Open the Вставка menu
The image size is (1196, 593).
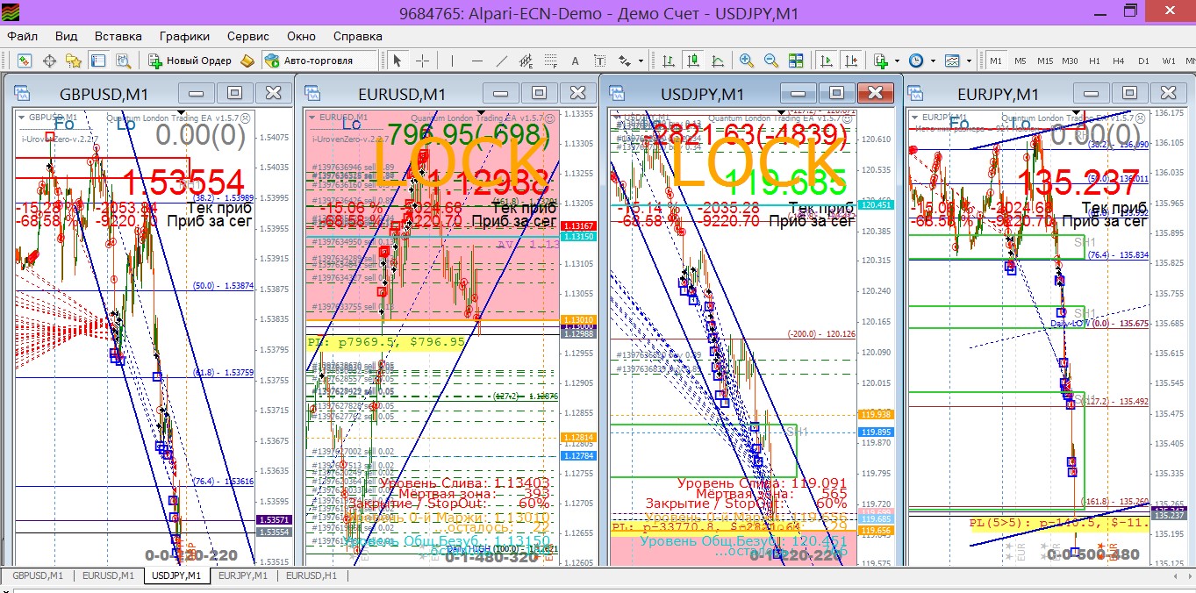118,36
